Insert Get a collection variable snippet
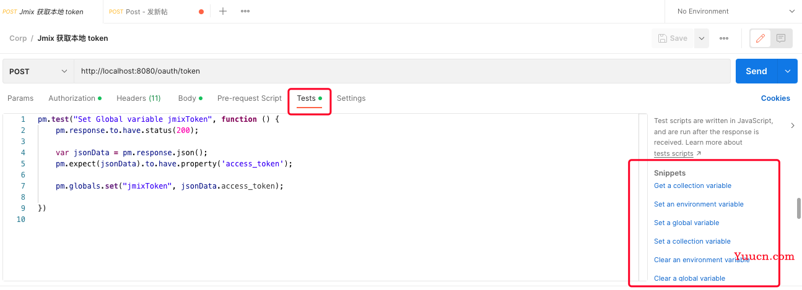Viewport: 802px width, 290px height. coord(692,186)
